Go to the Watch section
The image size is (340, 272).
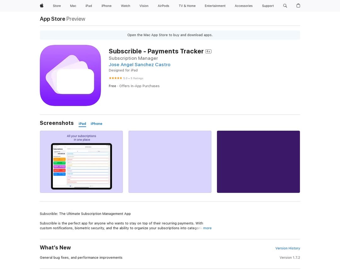click(126, 6)
